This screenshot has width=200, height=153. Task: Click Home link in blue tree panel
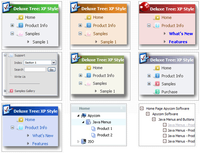pyautogui.click(x=30, y=119)
